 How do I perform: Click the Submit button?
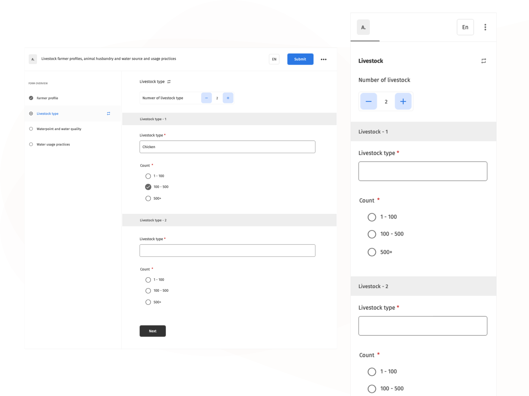point(300,59)
